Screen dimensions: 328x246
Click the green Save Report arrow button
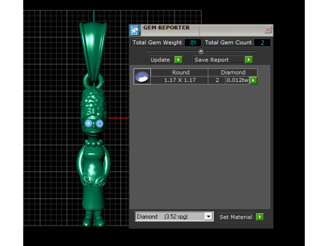click(x=249, y=59)
